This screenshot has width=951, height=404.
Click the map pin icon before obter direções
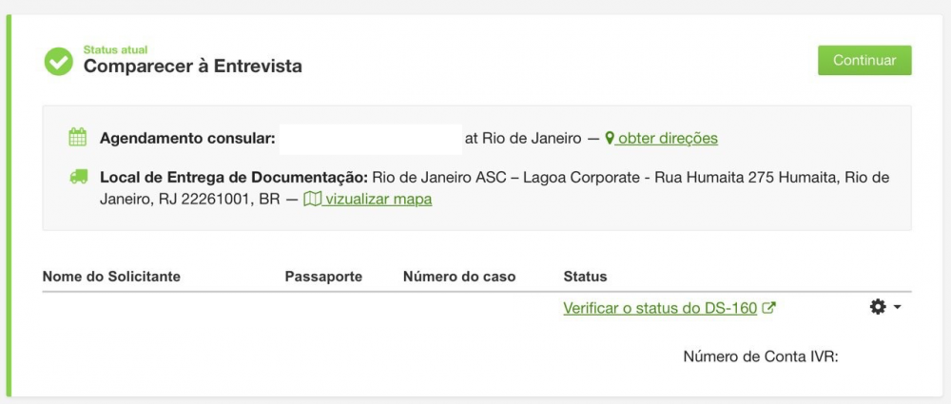pos(610,138)
